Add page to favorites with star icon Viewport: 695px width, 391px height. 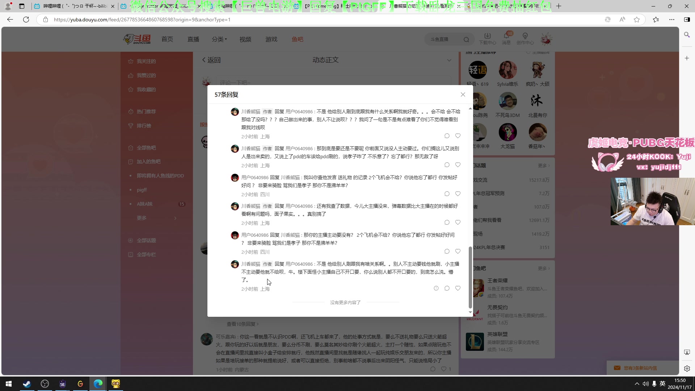coord(637,20)
